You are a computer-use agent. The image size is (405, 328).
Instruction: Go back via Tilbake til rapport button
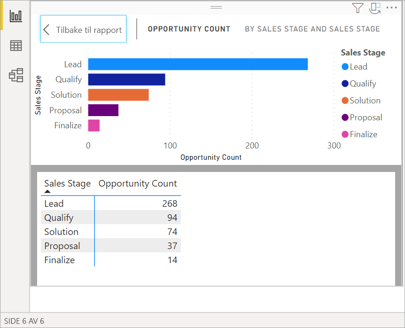(84, 29)
